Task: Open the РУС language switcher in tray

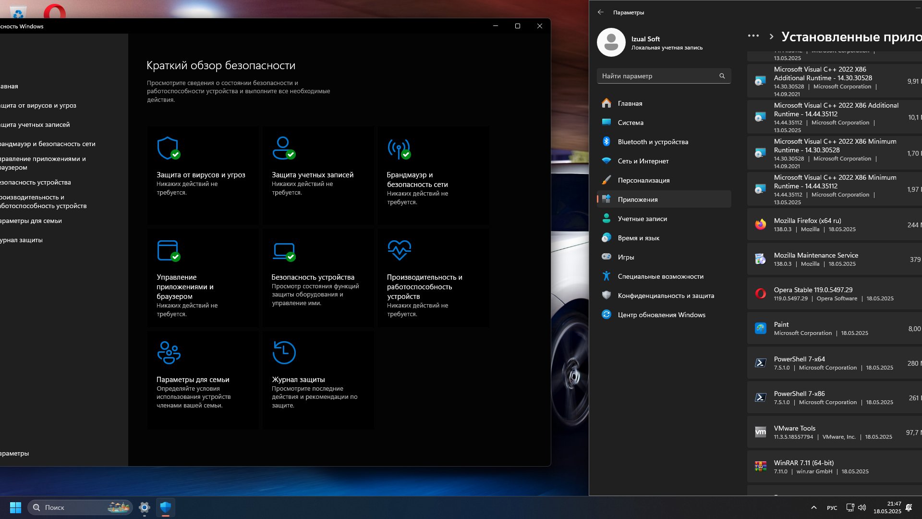Action: (x=832, y=507)
